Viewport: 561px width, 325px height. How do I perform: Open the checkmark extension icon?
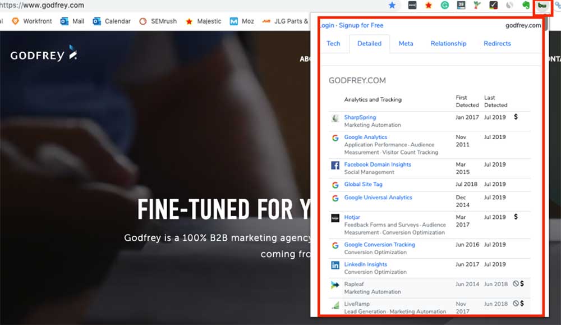point(493,5)
